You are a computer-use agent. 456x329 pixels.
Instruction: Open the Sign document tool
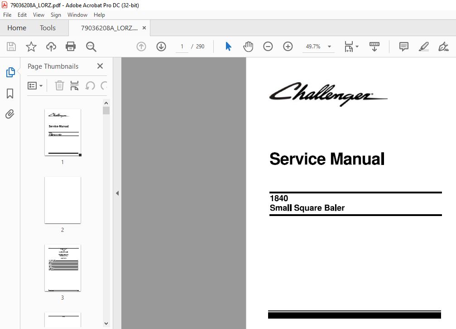pyautogui.click(x=443, y=47)
